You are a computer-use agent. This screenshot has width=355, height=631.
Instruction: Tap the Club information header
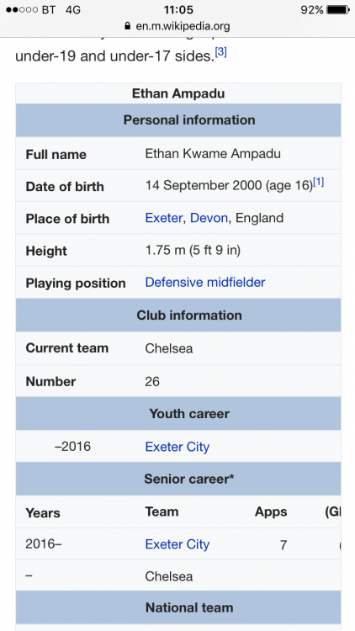pyautogui.click(x=178, y=315)
